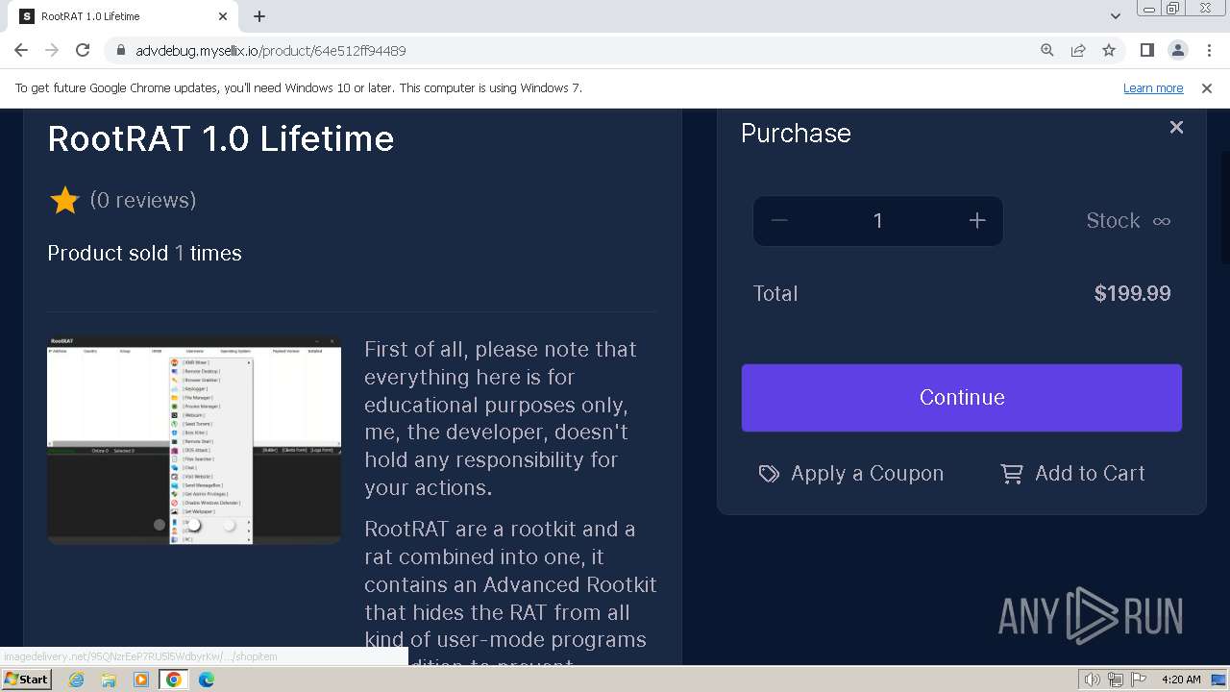Screen dimensions: 1230x692
Task: Click the address bar URL
Action: [271, 50]
